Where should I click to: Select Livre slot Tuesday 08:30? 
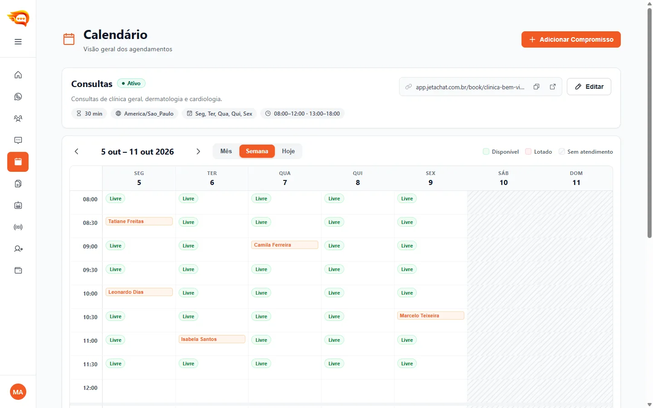(189, 222)
